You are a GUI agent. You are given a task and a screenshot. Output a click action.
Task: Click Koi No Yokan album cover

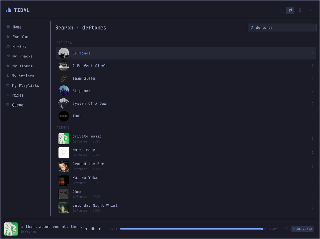pyautogui.click(x=64, y=180)
